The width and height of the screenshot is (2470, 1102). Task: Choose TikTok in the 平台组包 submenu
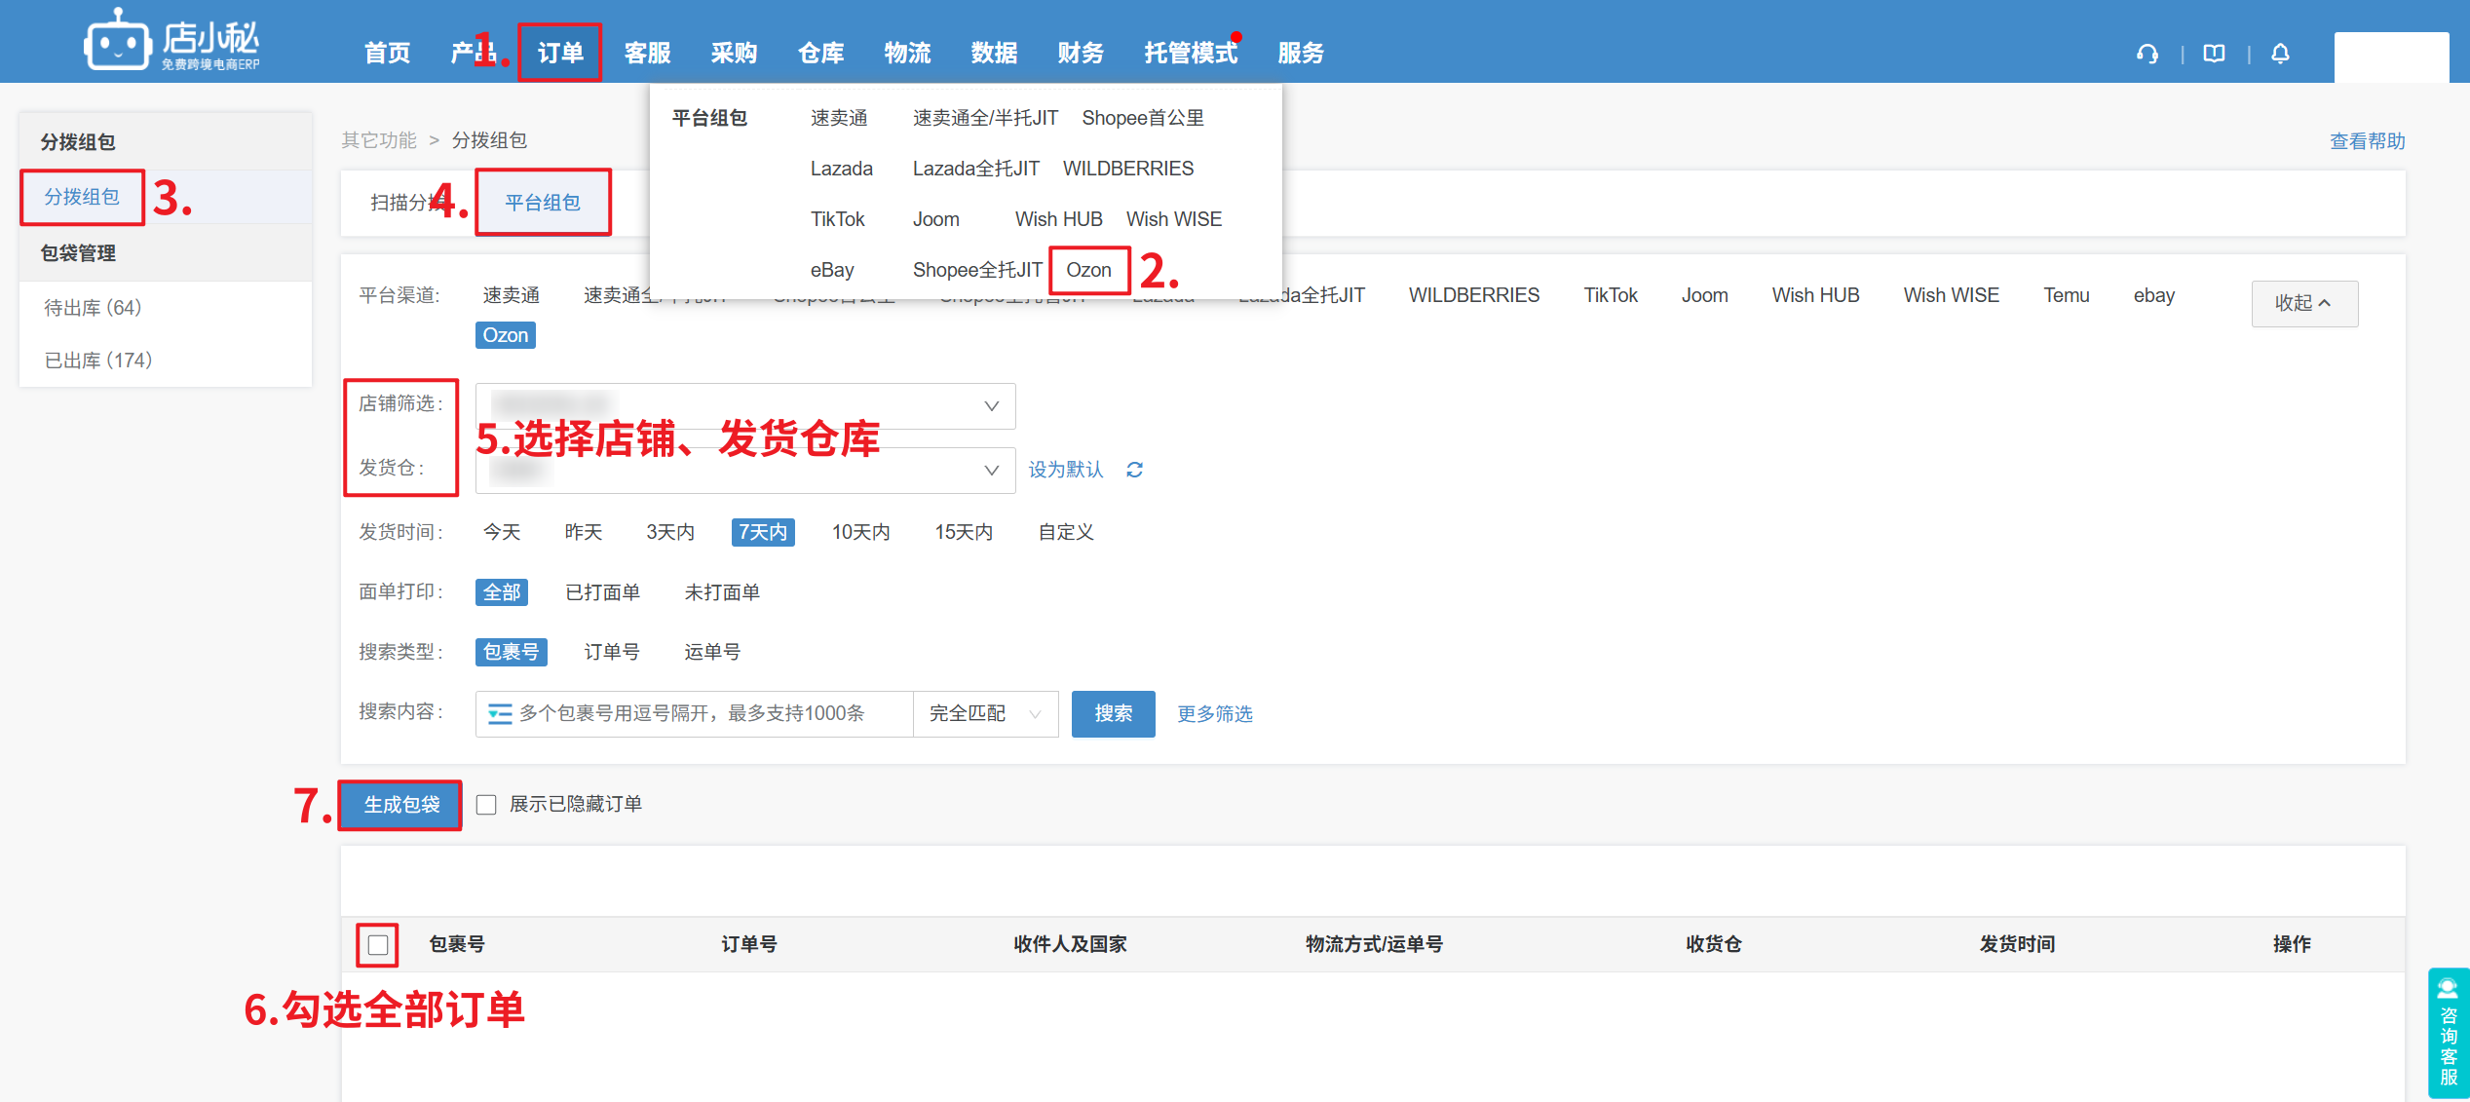(837, 219)
